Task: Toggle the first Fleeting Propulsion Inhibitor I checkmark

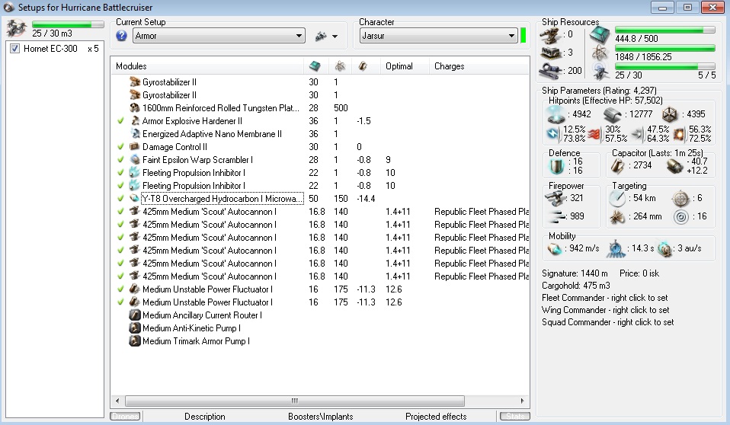Action: click(x=120, y=173)
